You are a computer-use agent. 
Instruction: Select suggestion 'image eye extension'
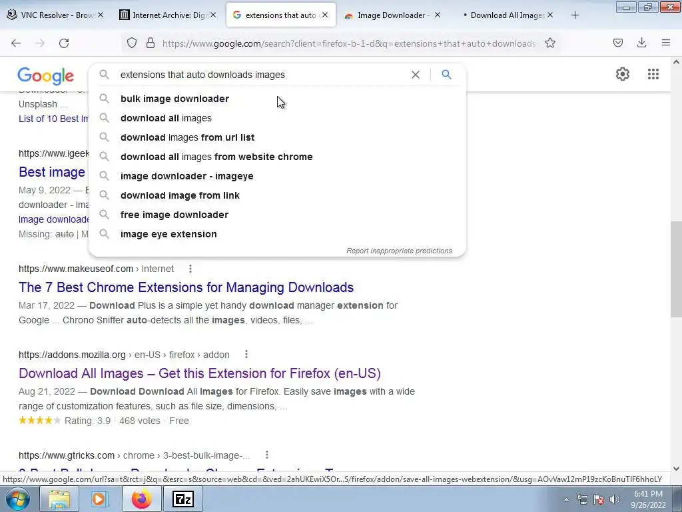pyautogui.click(x=277, y=234)
